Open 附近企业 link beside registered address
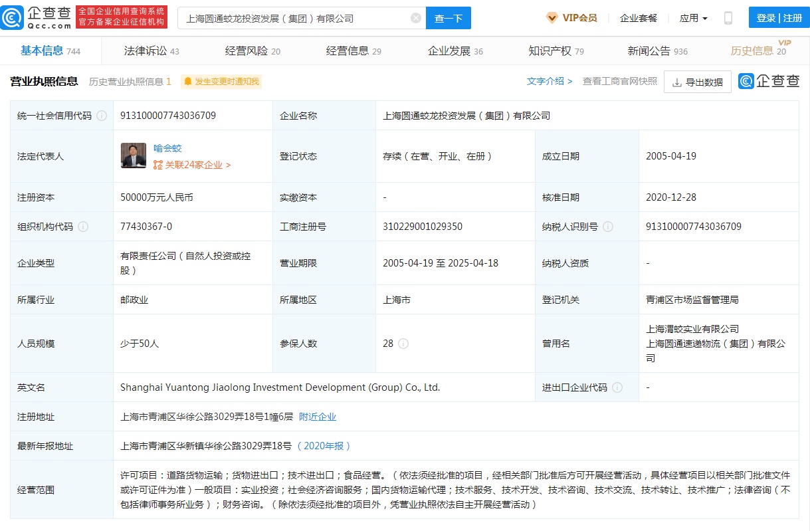The height and width of the screenshot is (531, 810). (318, 417)
